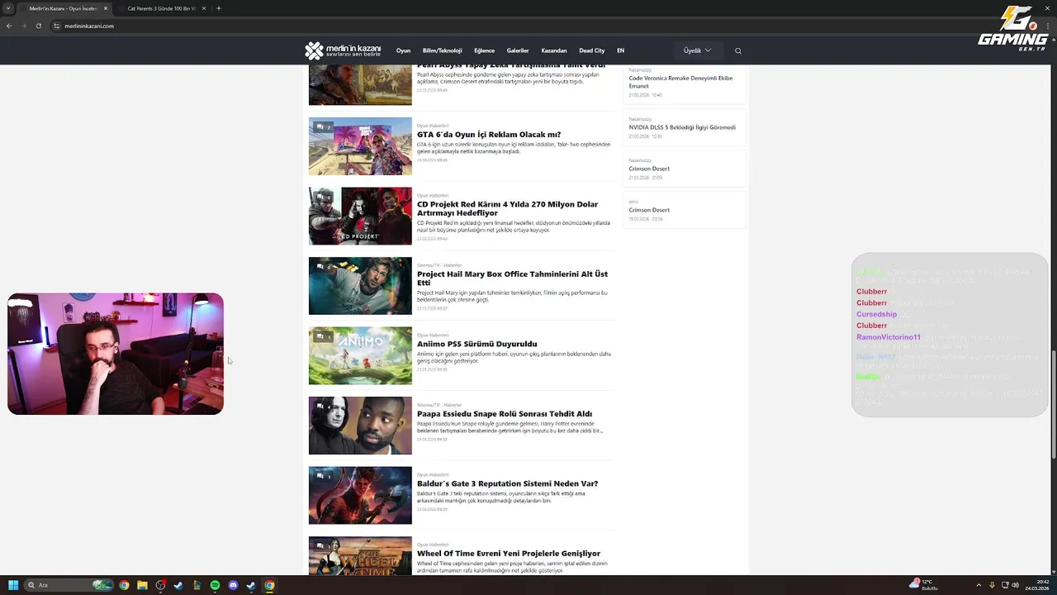Open the site search magnifier icon

(x=738, y=50)
